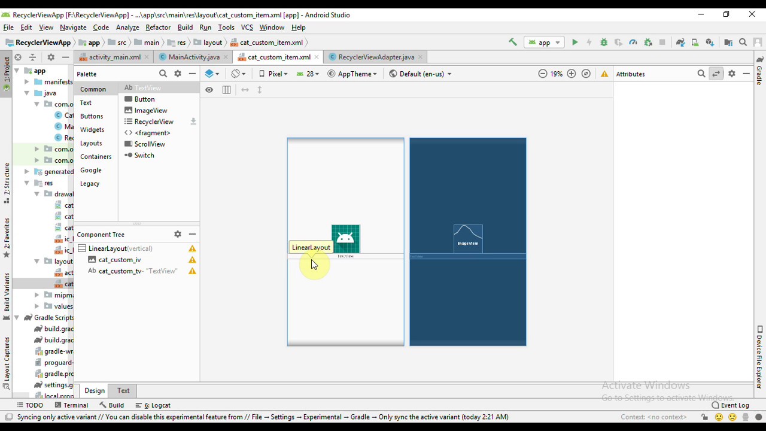The height and width of the screenshot is (431, 766).
Task: Open the AppTheme dropdown
Action: coord(352,74)
